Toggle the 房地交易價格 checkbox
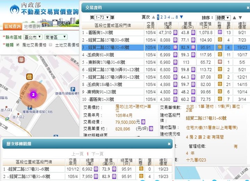Image resolution: width=250 pixels, height=181 pixels. click(x=18, y=45)
